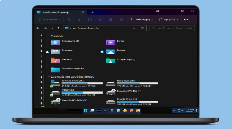Collapse the Συσκευές και μονάδες δίσκου group
Screen dimensions: 232x129
point(49,76)
